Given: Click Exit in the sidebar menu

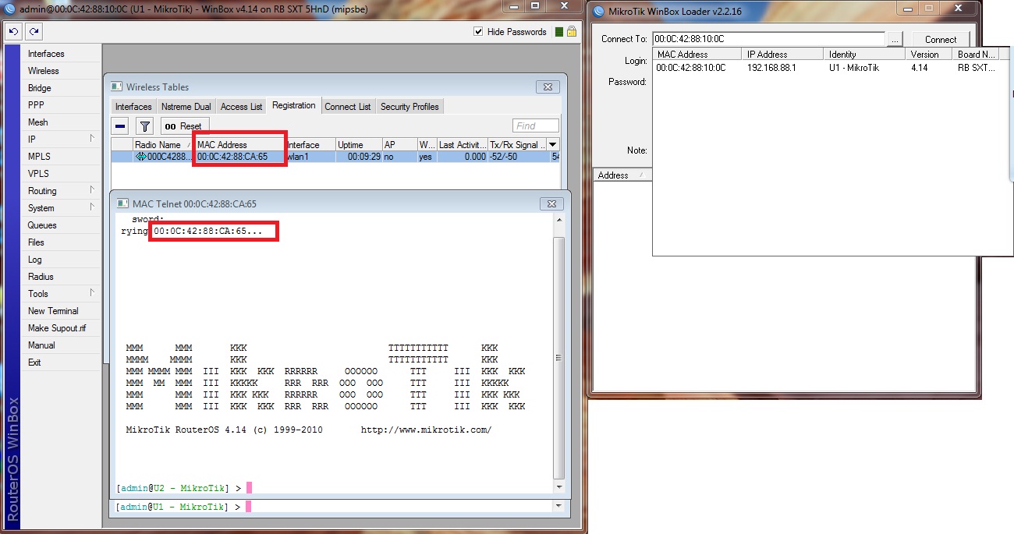Looking at the screenshot, I should pos(61,362).
